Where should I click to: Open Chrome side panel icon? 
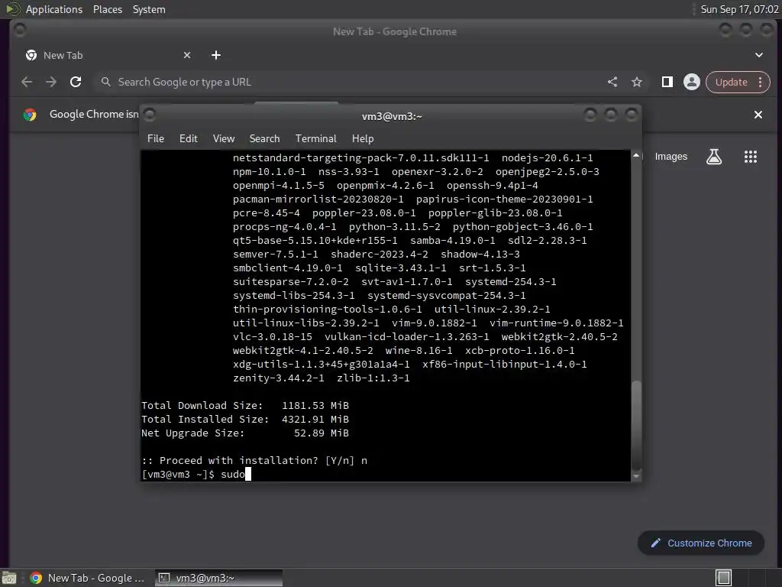tap(667, 82)
